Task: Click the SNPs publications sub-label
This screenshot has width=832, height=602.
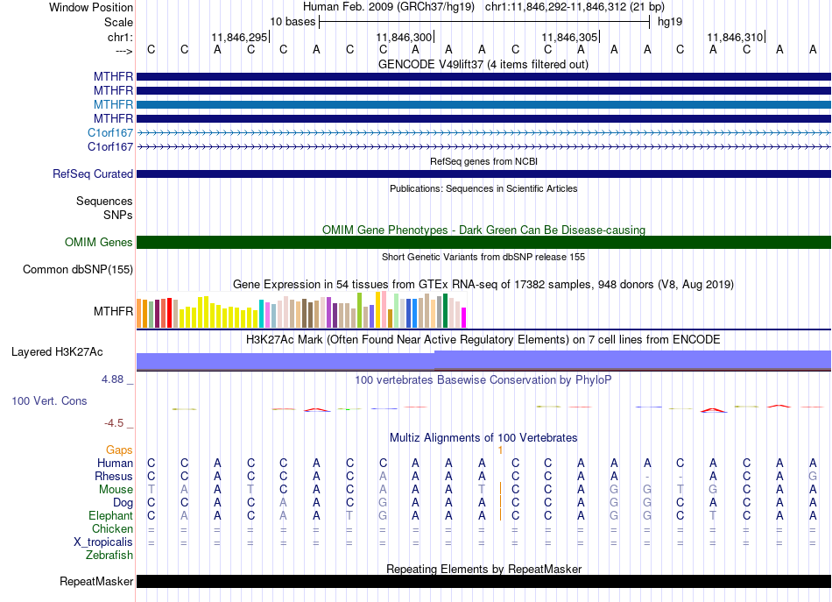Action: [118, 215]
